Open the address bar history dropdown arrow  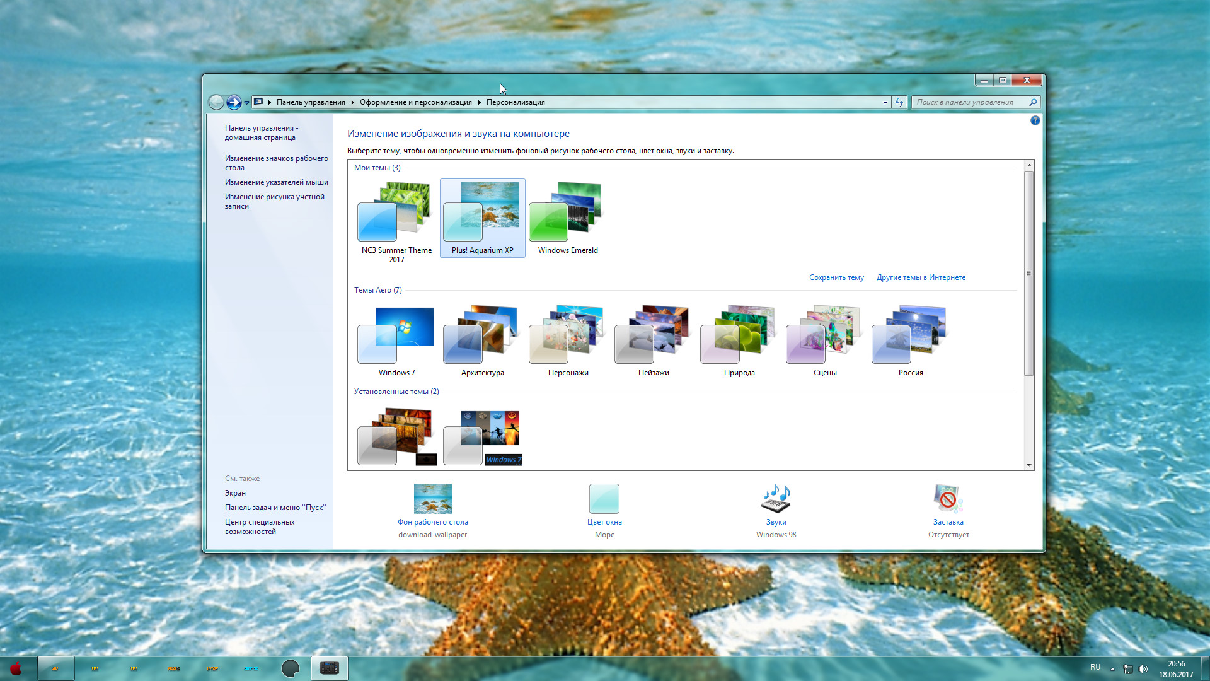[x=885, y=102]
